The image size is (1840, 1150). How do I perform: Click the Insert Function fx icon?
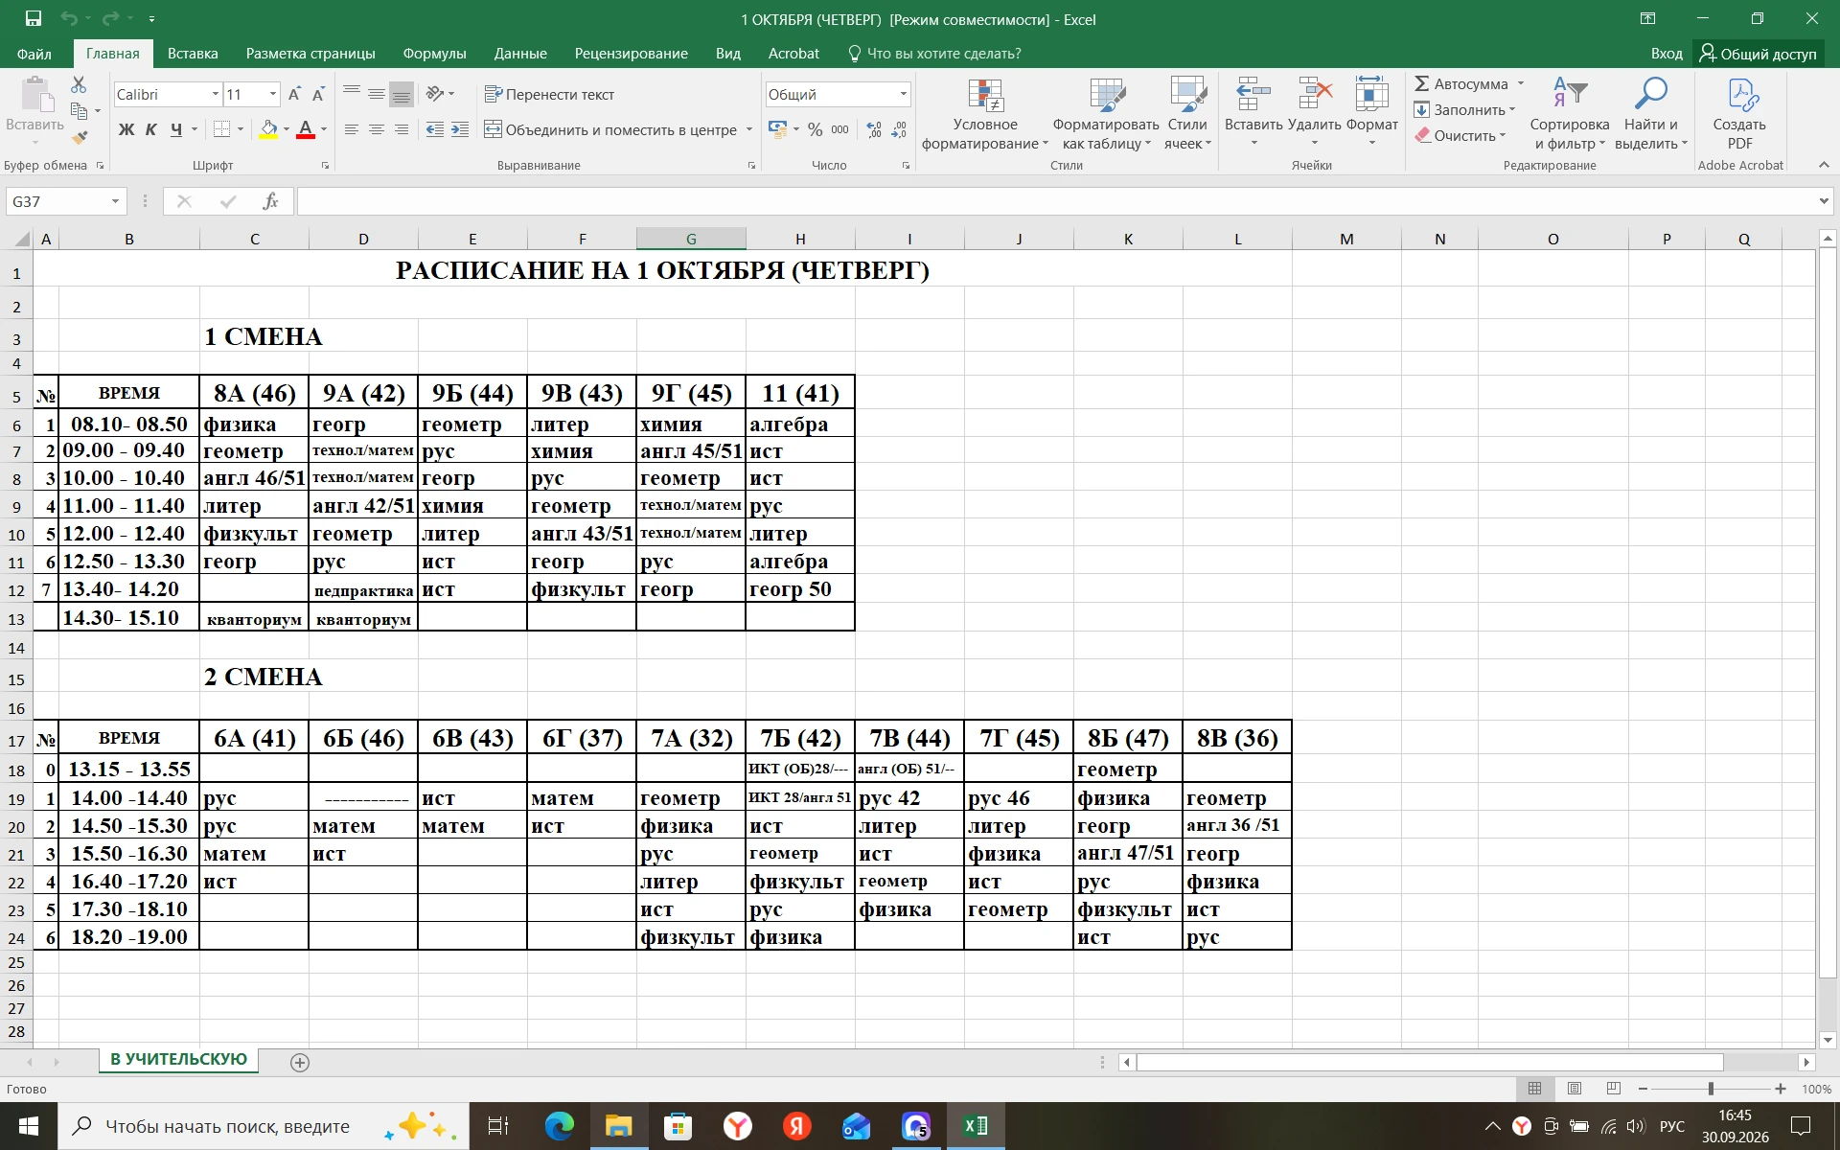(271, 201)
